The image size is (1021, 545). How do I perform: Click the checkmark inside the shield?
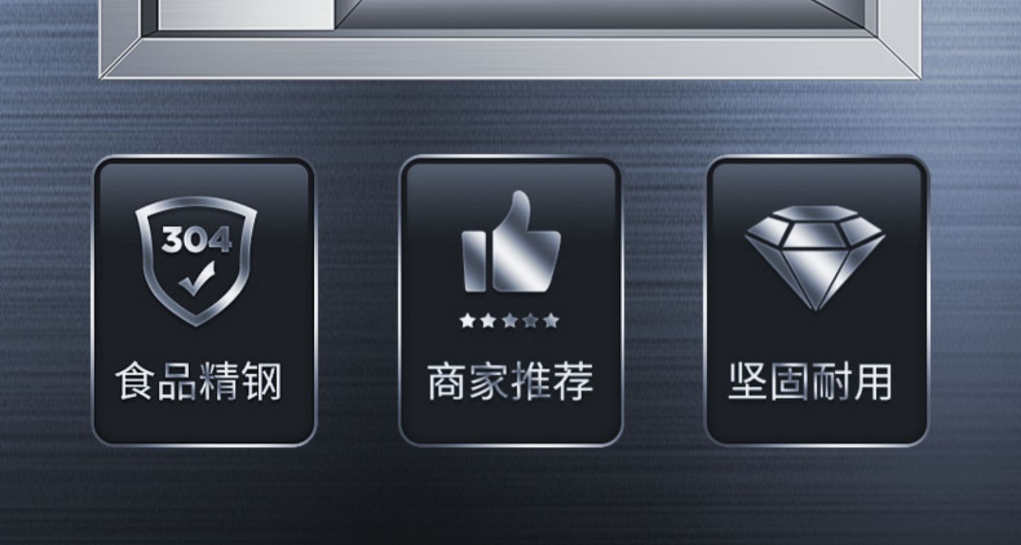pyautogui.click(x=197, y=278)
